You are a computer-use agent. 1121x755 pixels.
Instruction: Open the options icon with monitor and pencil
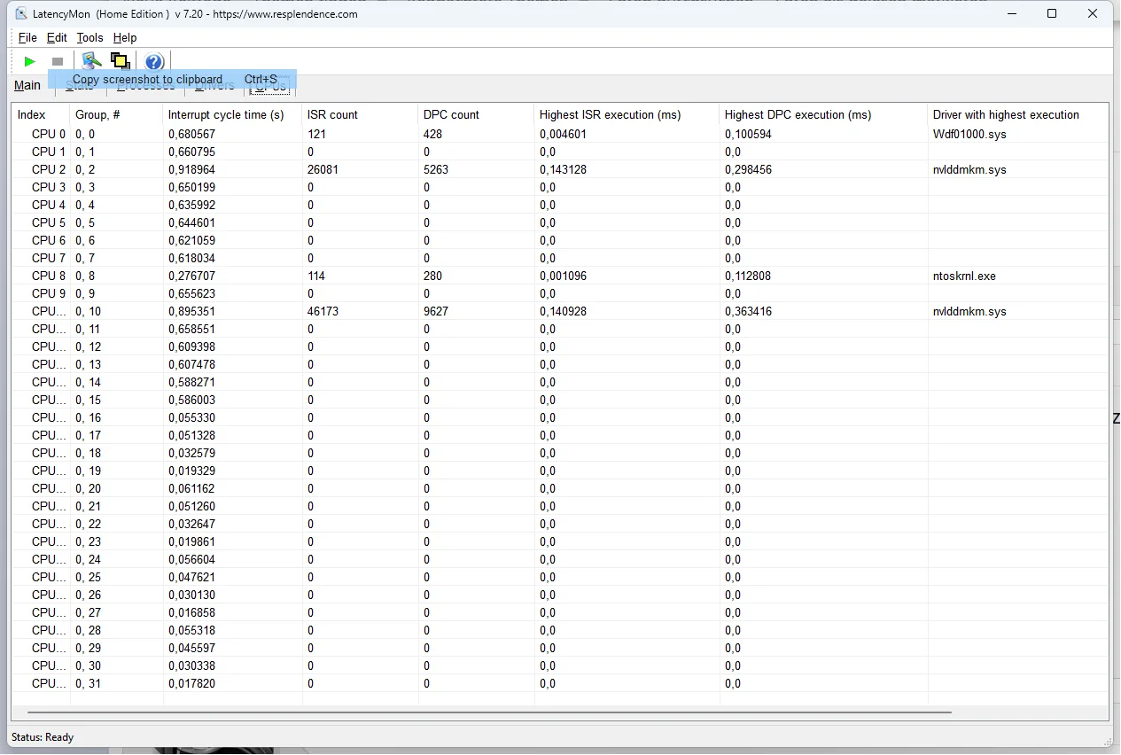click(91, 61)
